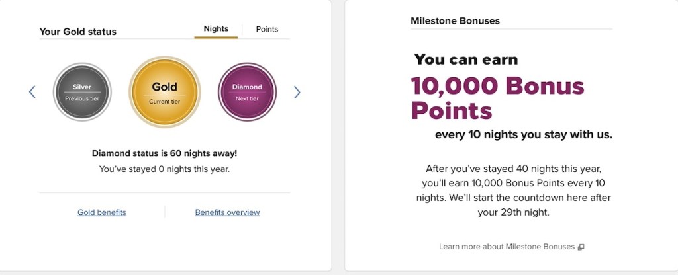Click the Diamond next tier badge
Image resolution: width=678 pixels, height=275 pixels.
click(x=247, y=92)
